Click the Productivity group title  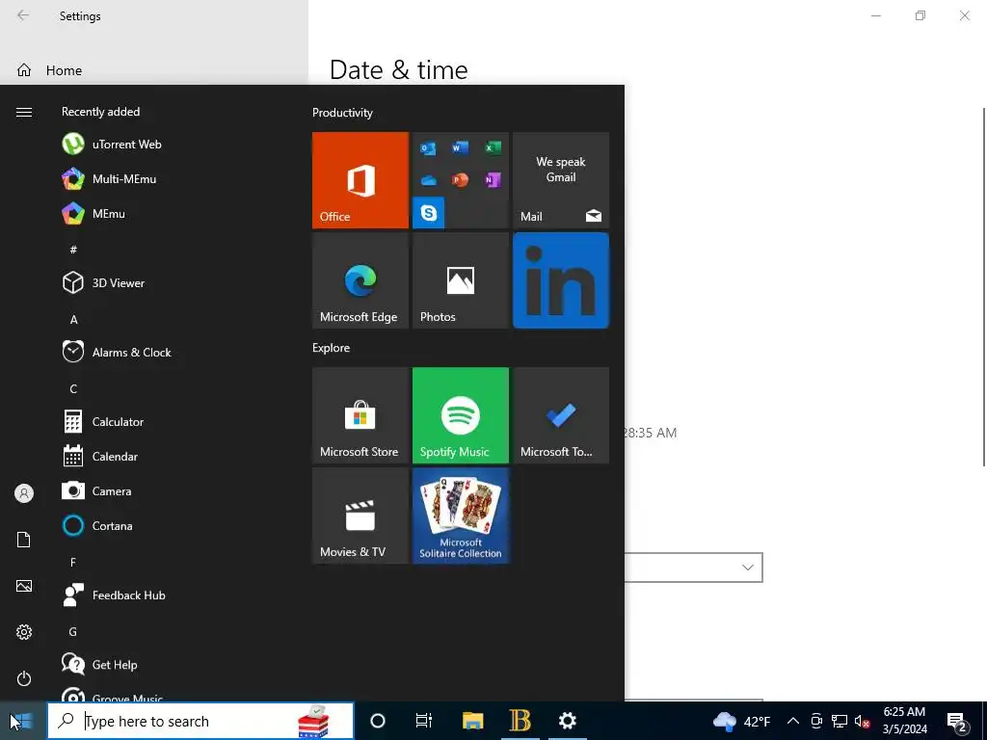pyautogui.click(x=342, y=113)
